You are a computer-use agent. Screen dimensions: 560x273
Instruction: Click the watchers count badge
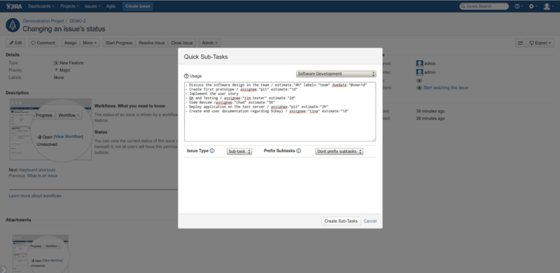(x=419, y=88)
